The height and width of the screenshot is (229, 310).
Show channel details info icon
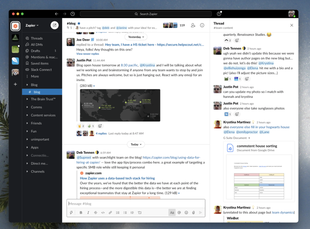(x=202, y=25)
